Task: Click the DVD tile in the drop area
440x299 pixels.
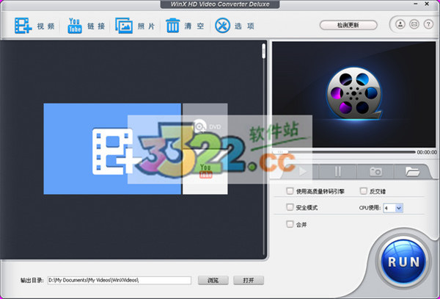Action: point(205,126)
